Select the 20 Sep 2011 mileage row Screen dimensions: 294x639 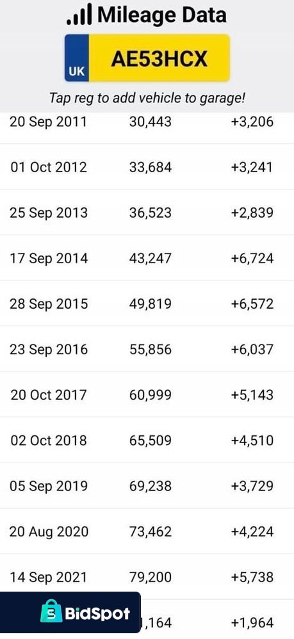[147, 122]
